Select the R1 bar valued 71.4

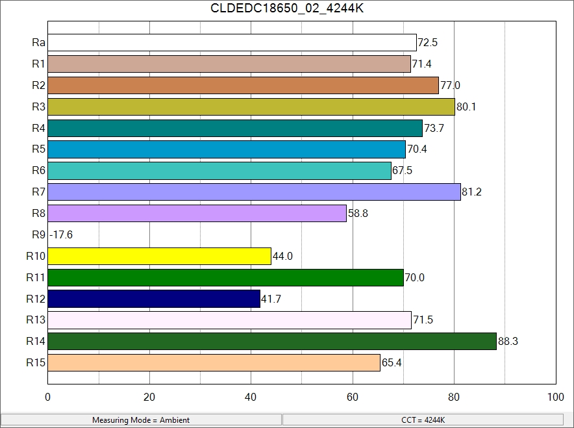229,64
